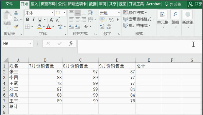Increase decimal places
The width and height of the screenshot is (203, 115).
pyautogui.click(x=102, y=27)
